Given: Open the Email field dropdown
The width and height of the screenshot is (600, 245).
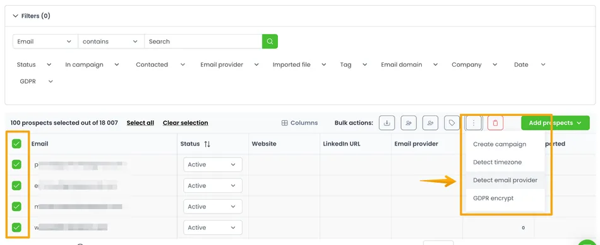Looking at the screenshot, I should pyautogui.click(x=45, y=42).
